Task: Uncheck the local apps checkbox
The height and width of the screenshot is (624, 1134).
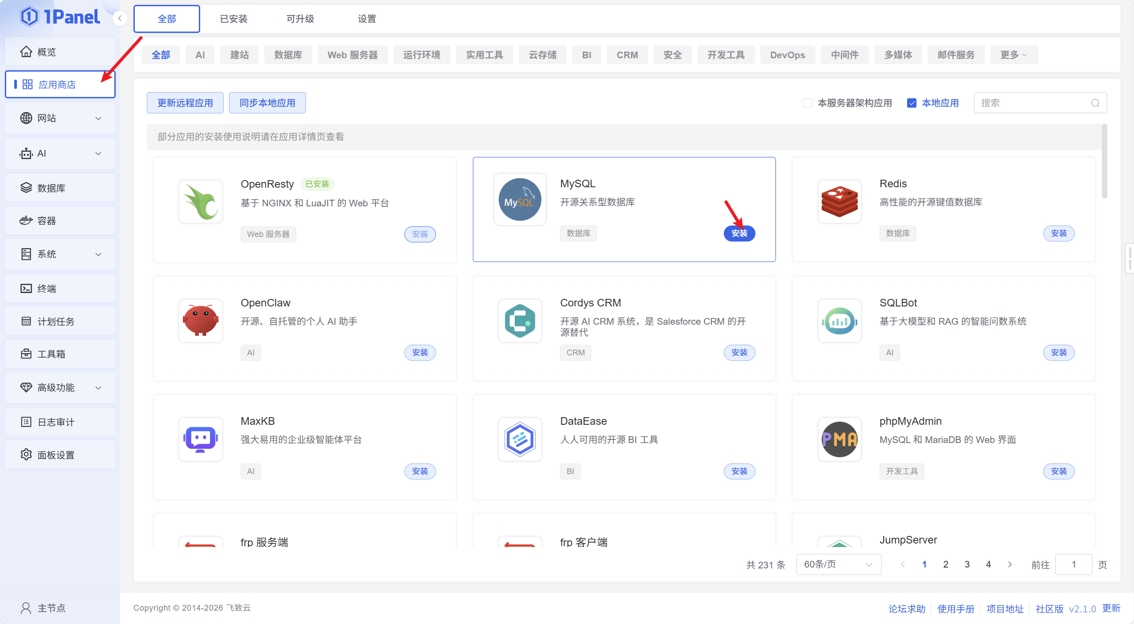Action: 912,103
